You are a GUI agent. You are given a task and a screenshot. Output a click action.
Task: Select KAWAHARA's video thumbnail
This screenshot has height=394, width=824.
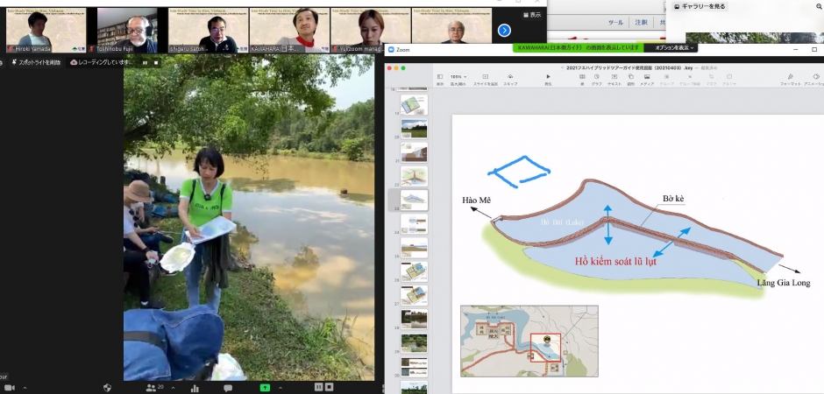click(289, 31)
